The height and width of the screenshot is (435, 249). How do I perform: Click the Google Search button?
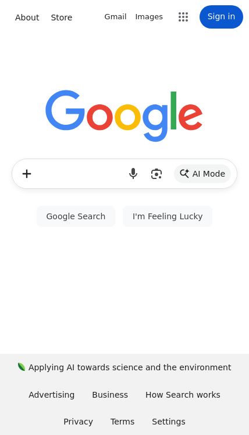[x=76, y=216]
